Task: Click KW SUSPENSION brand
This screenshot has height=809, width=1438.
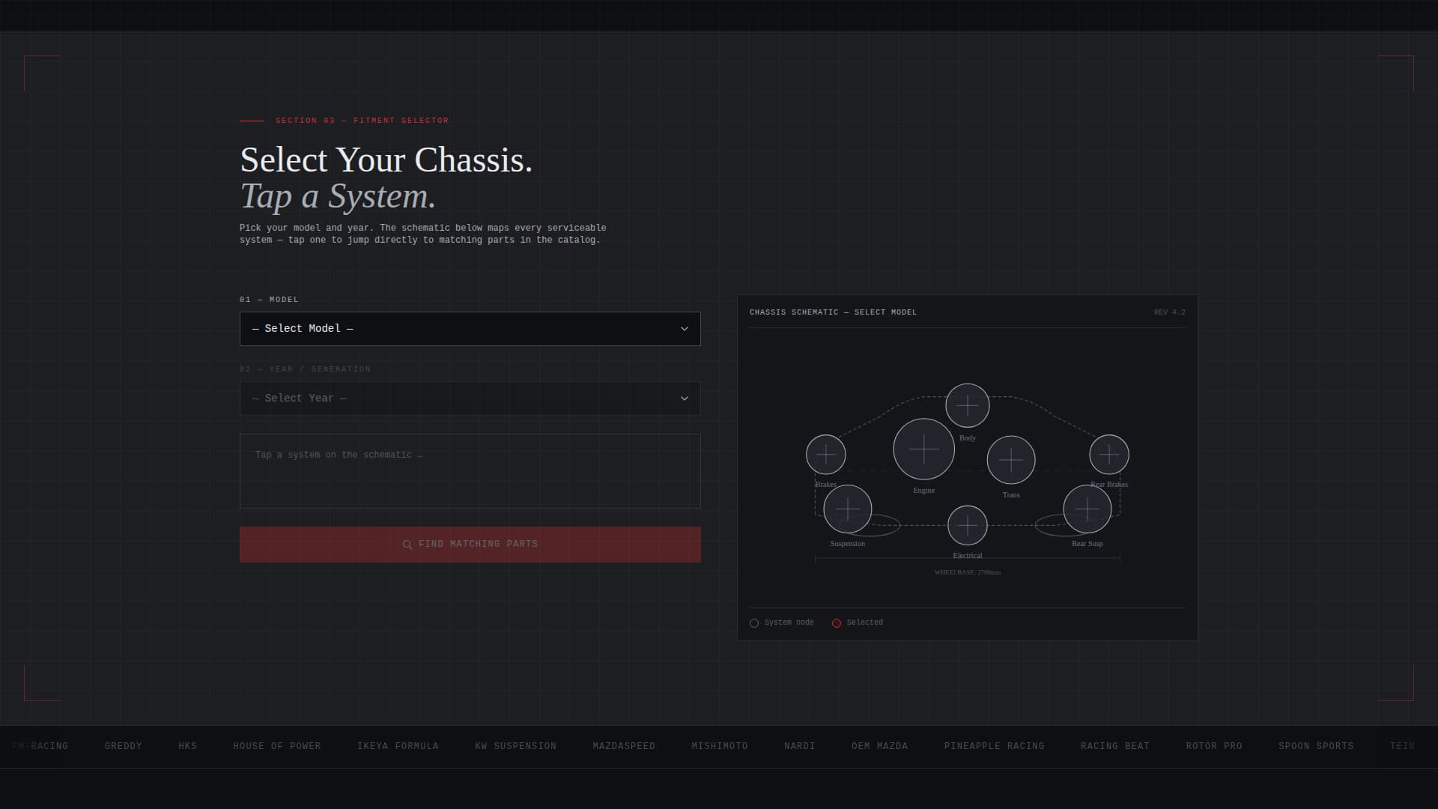Action: 515,746
